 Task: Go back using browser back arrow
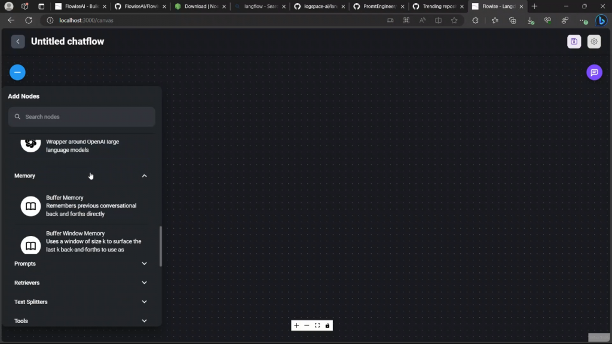11,20
